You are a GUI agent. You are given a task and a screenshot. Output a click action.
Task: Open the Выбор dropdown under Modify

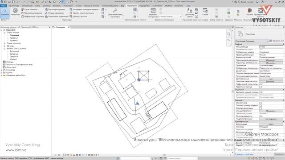5,20
